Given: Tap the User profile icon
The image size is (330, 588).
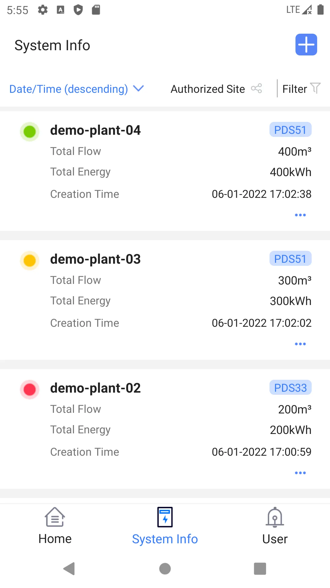Looking at the screenshot, I should [x=275, y=517].
